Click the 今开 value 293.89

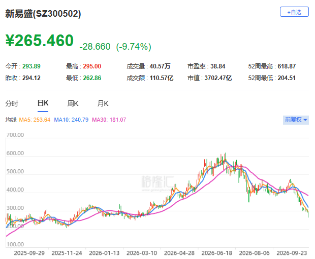pyautogui.click(x=31, y=66)
